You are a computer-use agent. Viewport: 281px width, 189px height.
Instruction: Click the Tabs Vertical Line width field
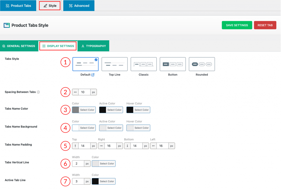click(x=78, y=164)
